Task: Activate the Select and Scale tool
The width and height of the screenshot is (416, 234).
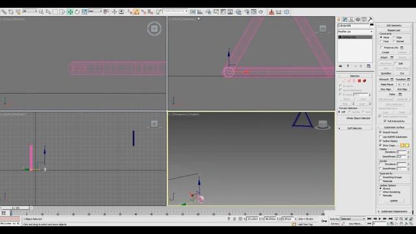Action: click(84, 12)
